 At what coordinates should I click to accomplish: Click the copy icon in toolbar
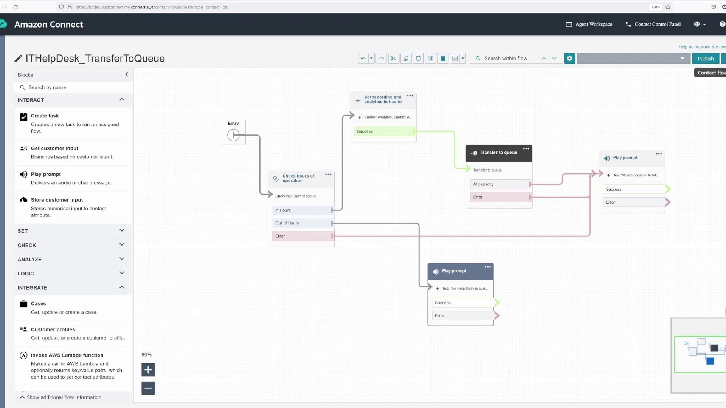[406, 59]
